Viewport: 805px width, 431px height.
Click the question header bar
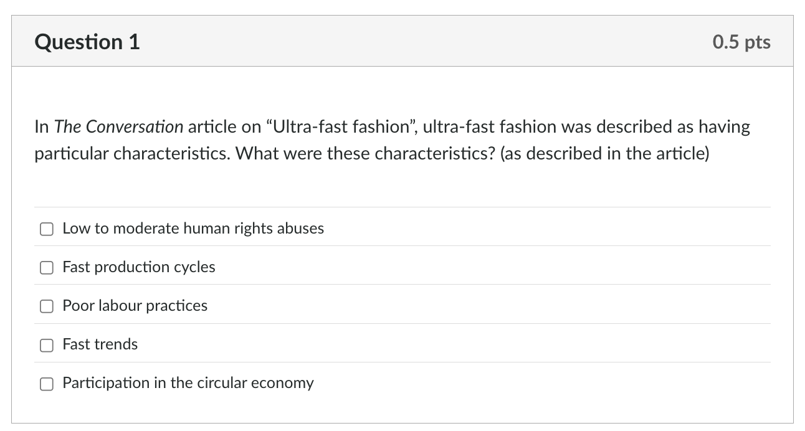402,41
